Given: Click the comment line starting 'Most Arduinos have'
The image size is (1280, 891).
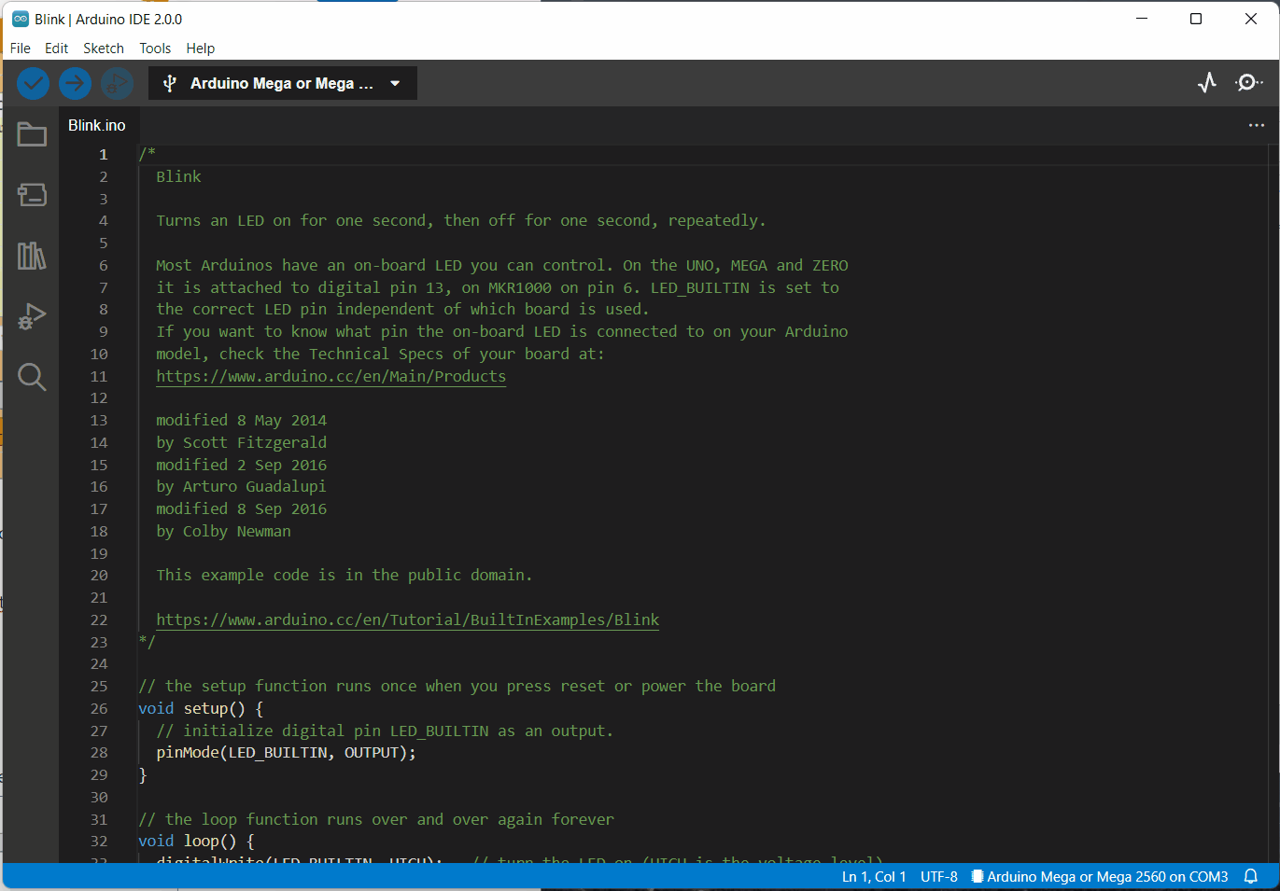Looking at the screenshot, I should click(x=502, y=265).
